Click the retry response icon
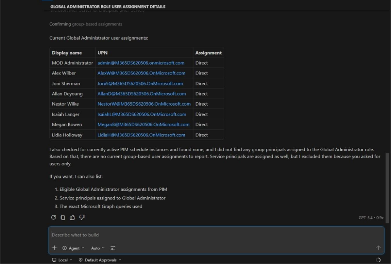The height and width of the screenshot is (264, 391). click(x=53, y=217)
